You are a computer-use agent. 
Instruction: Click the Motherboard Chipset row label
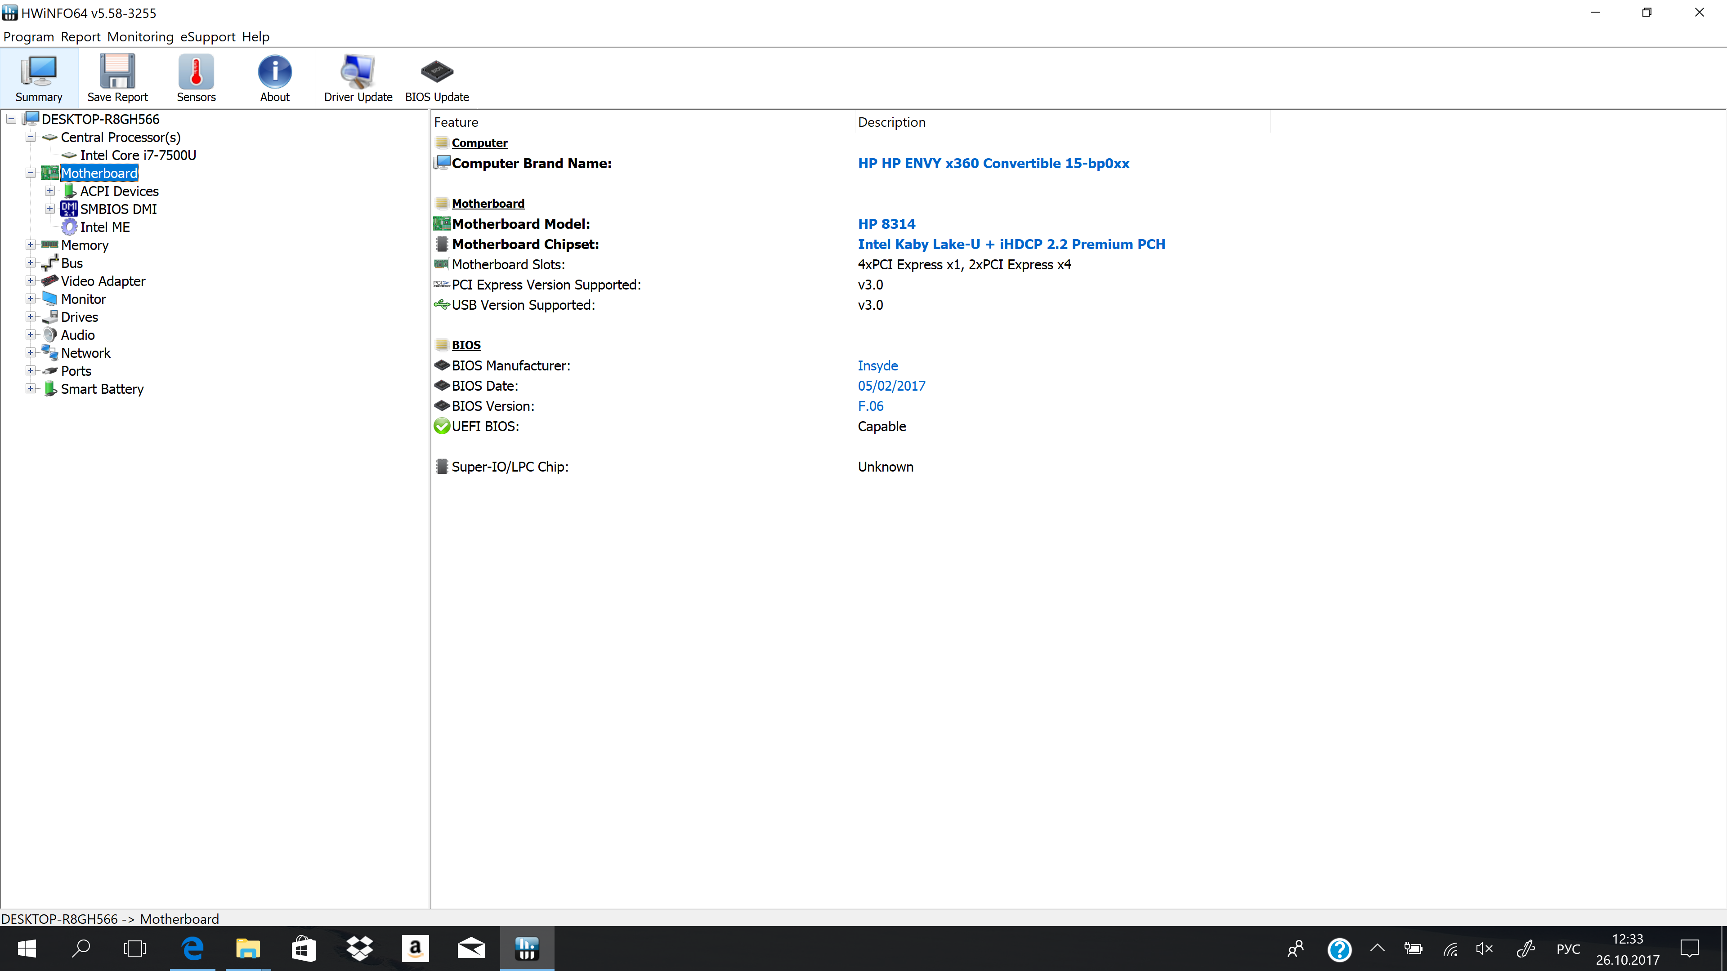[526, 245]
